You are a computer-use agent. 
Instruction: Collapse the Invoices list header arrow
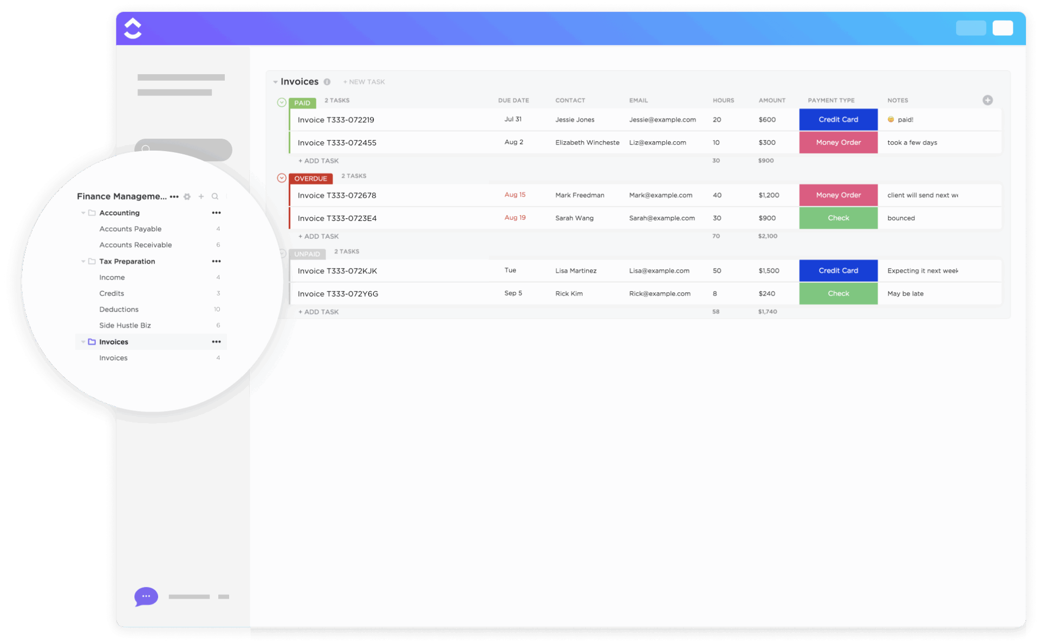coord(275,82)
